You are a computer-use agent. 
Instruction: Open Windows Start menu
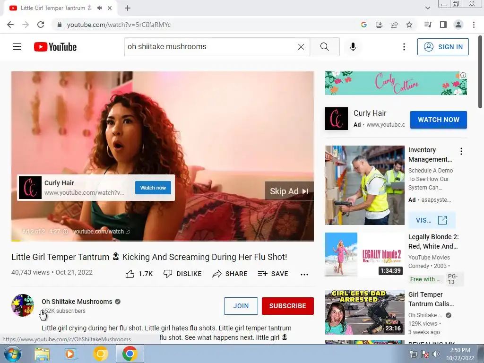click(12, 354)
